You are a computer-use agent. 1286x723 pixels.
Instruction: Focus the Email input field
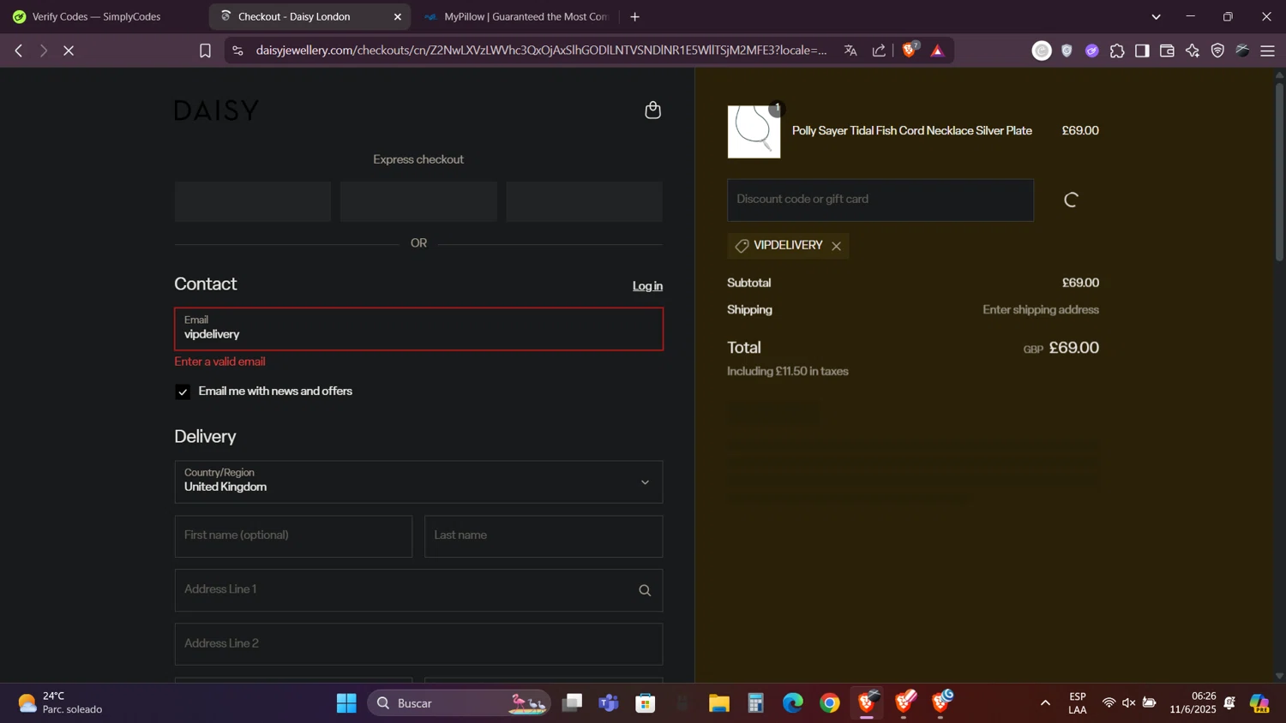[x=418, y=329]
